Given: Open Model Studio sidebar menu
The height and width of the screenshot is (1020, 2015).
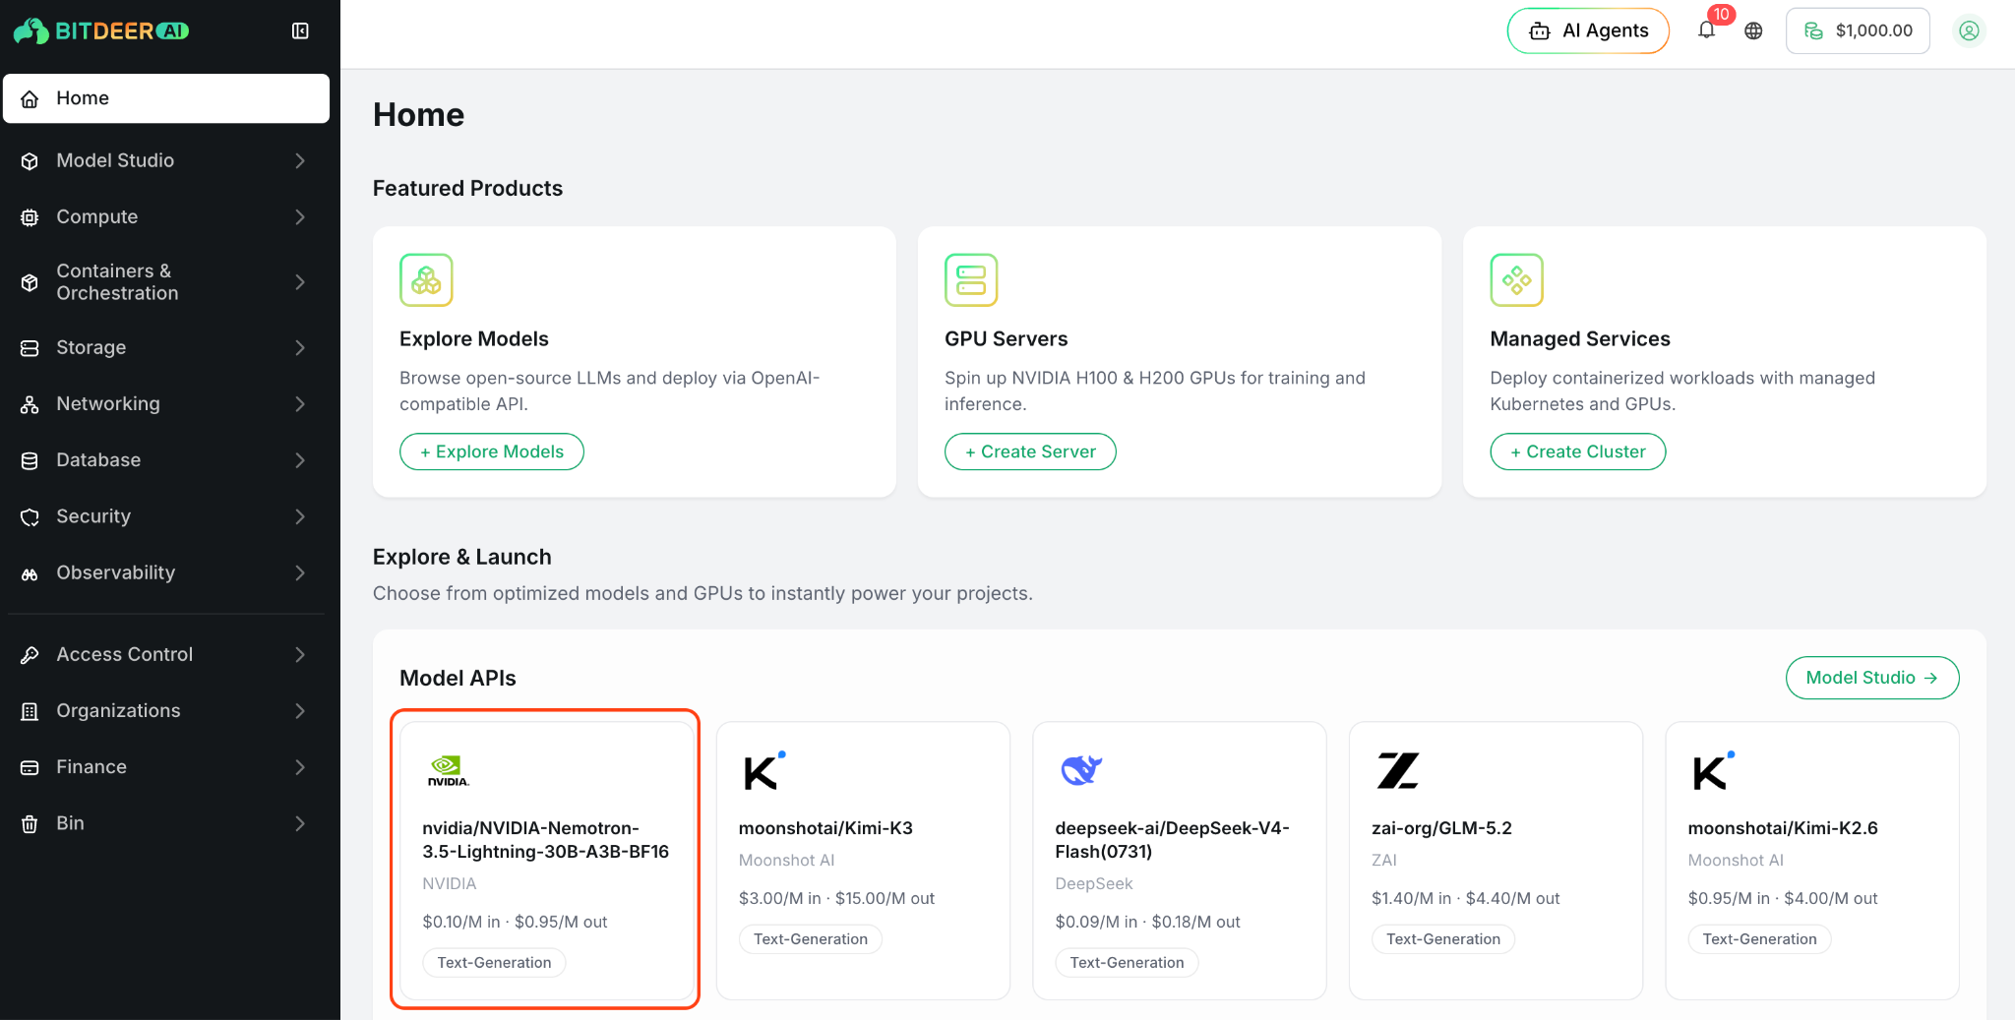Looking at the screenshot, I should pos(166,160).
